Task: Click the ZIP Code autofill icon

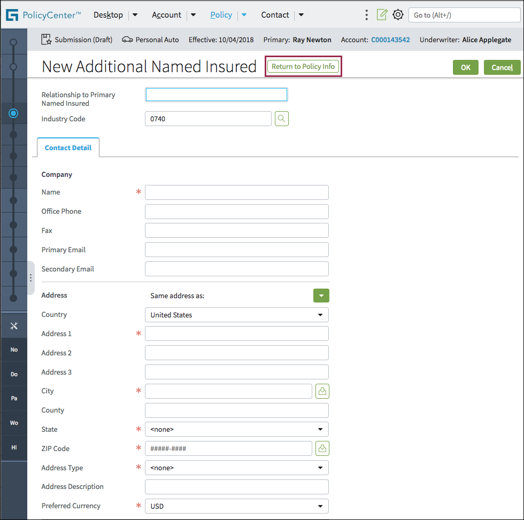Action: coord(322,448)
